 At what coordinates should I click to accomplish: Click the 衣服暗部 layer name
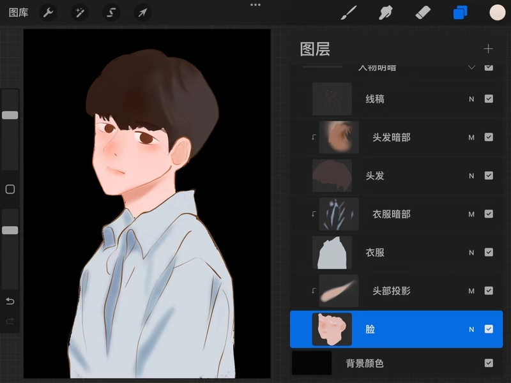[392, 214]
